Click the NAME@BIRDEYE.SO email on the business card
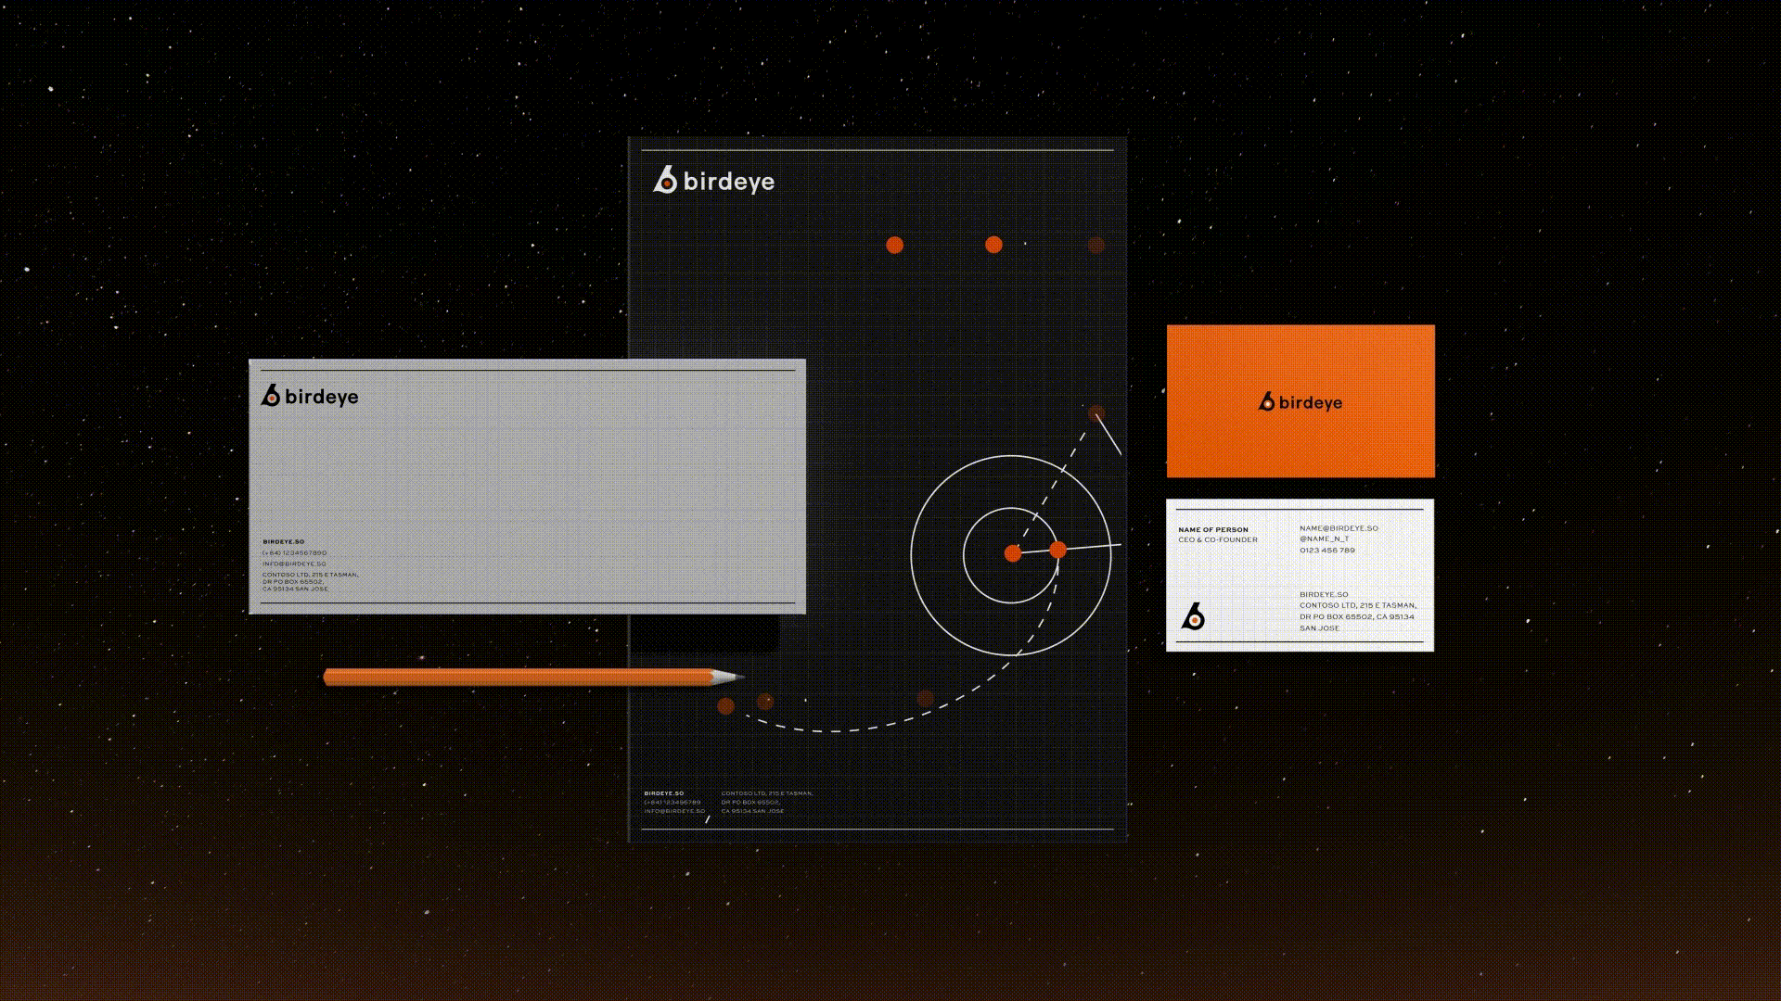 [x=1339, y=528]
